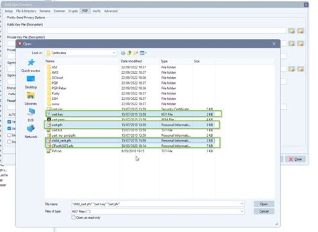Image resolution: width=318 pixels, height=232 pixels.
Task: Open the PGP folder
Action: (55, 82)
